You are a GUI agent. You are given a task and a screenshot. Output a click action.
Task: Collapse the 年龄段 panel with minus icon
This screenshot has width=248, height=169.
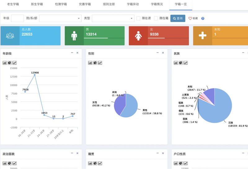72,53
